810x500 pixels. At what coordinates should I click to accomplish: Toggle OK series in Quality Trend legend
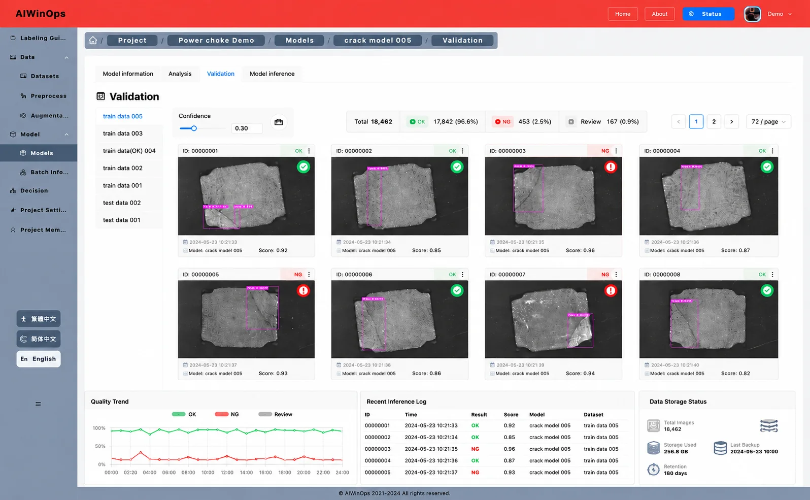[x=184, y=415]
